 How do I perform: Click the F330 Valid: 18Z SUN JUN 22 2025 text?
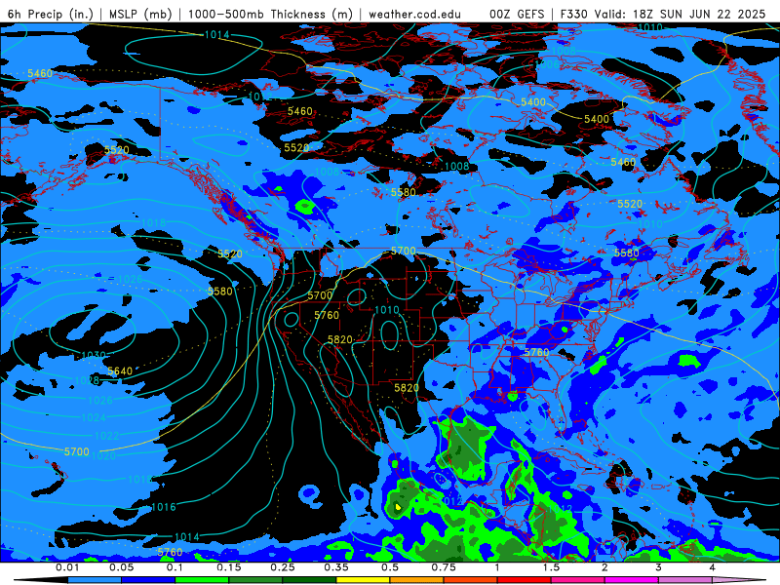pos(663,14)
